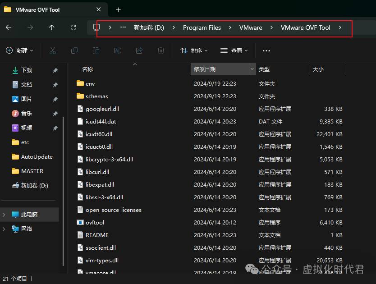Click the Rename icon in toolbar

[x=118, y=50]
